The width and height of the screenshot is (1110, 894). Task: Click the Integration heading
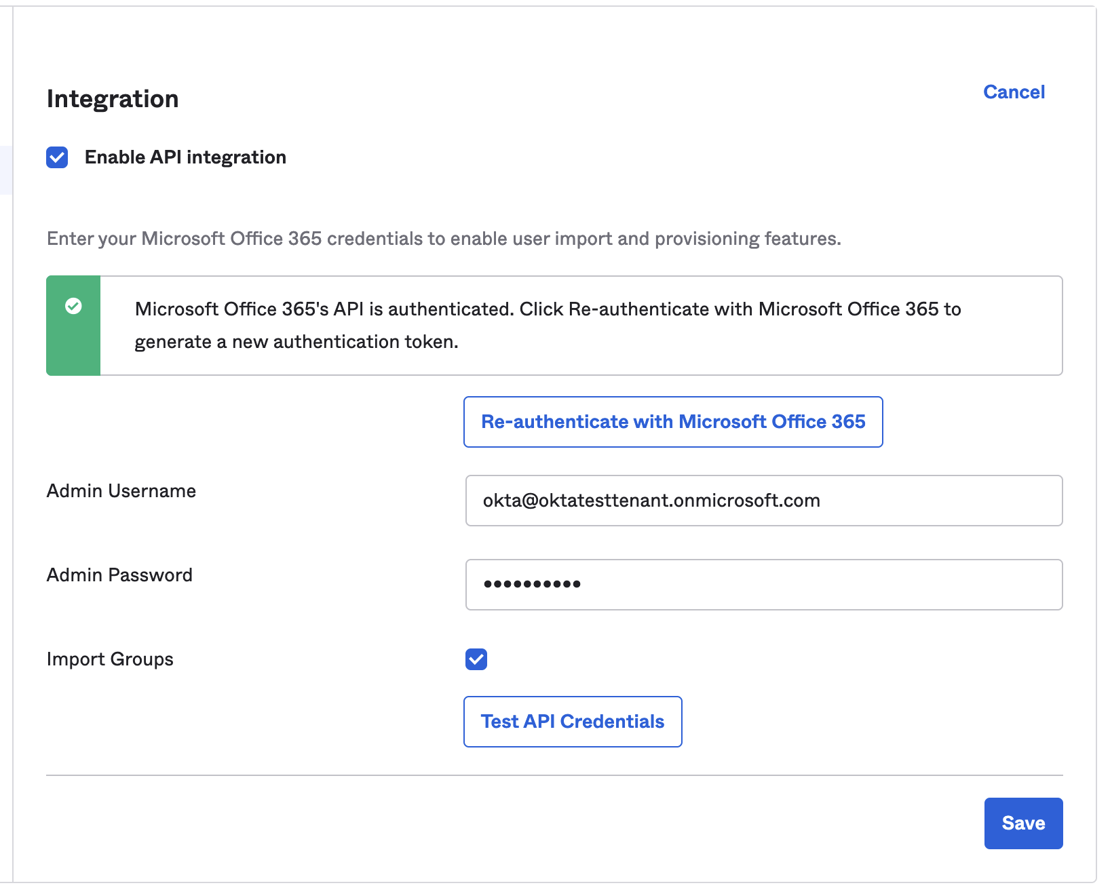tap(113, 99)
